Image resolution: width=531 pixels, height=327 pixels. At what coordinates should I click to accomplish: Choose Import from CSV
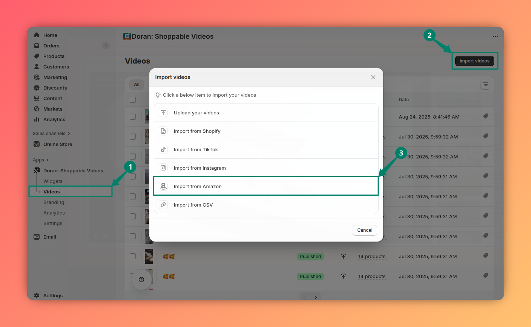click(266, 205)
